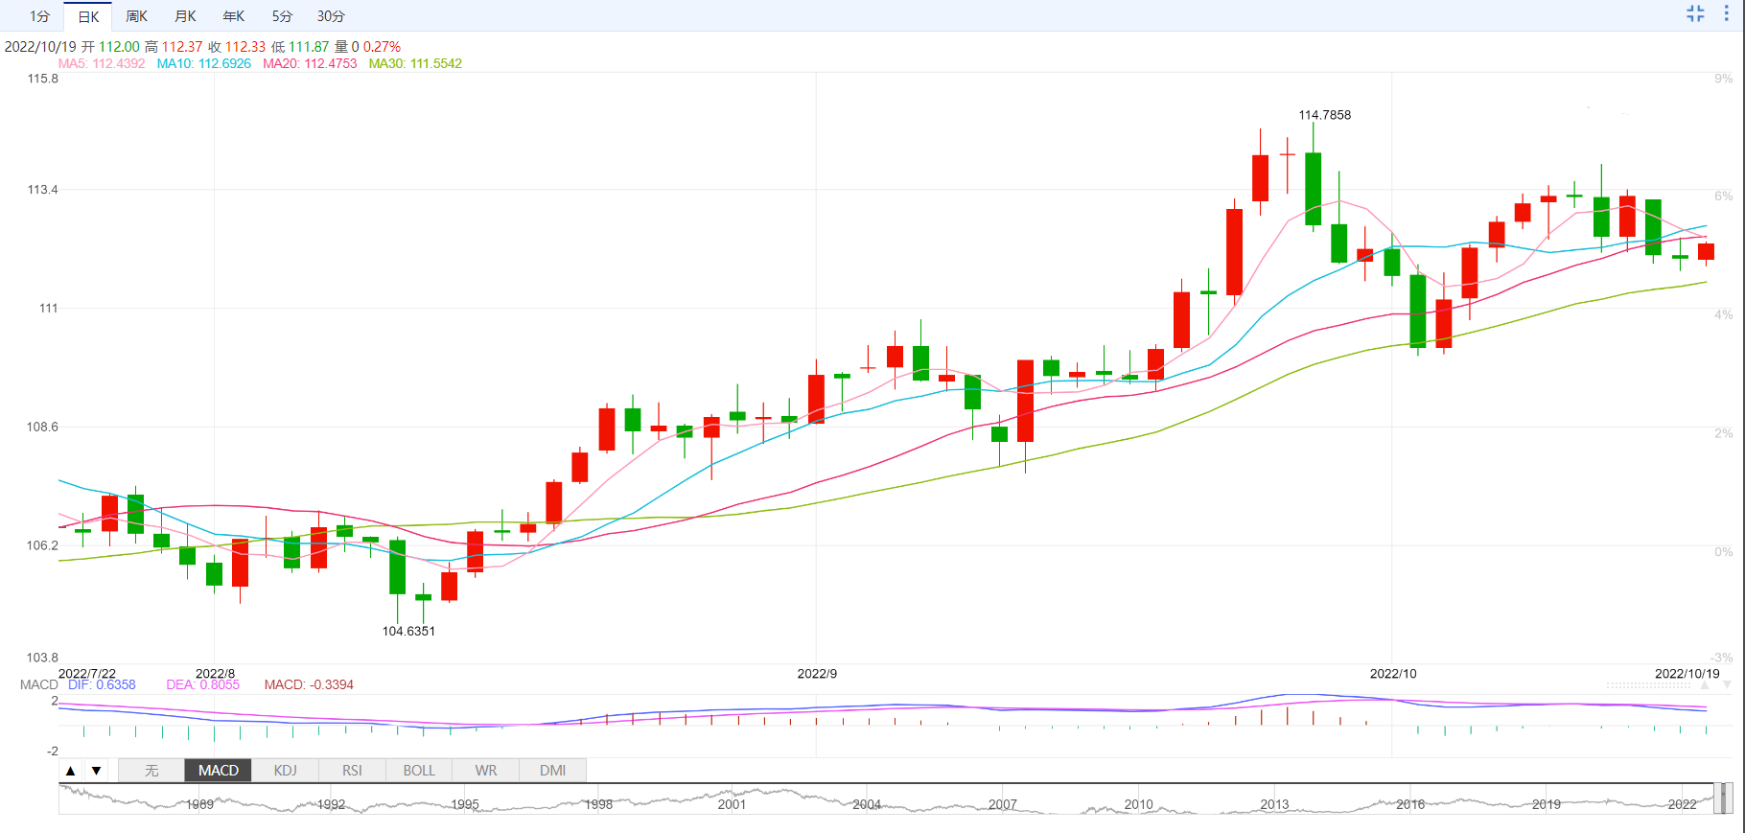Click the black up arrow beside indicator tabs
This screenshot has height=833, width=1745.
[71, 771]
